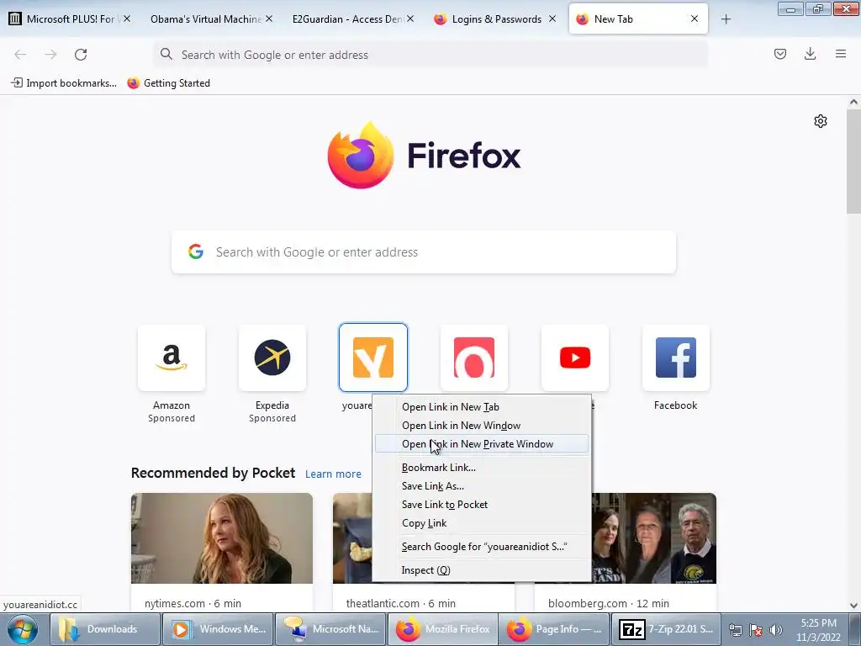Reload the current page

click(x=81, y=55)
